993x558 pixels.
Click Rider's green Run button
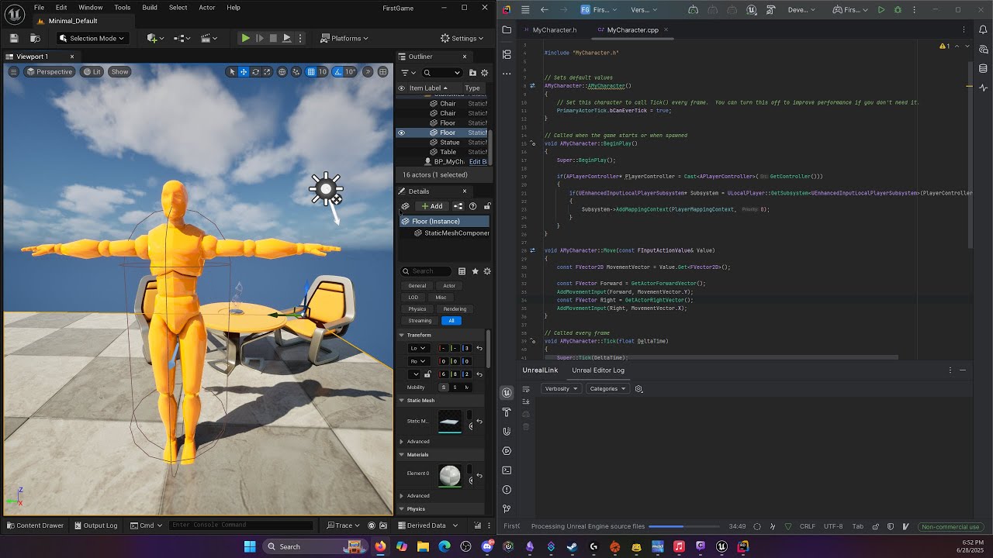tap(881, 10)
